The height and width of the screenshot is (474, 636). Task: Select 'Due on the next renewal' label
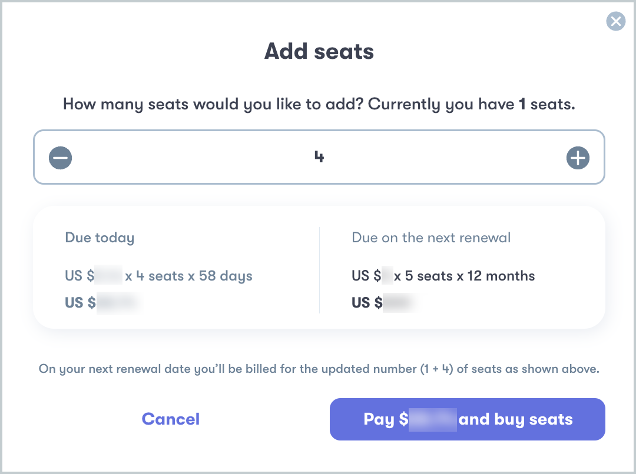431,238
